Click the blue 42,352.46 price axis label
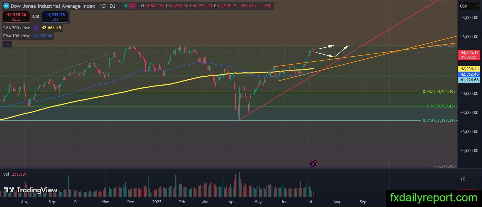 click(x=469, y=74)
